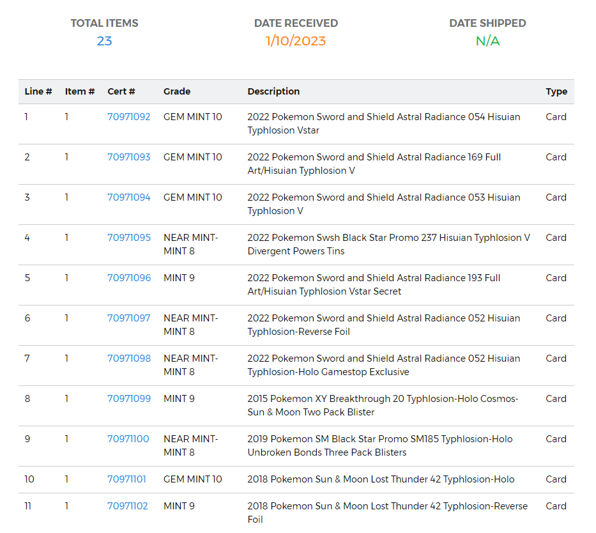The image size is (596, 533).
Task: Click the Item # column header
Action: pos(79,91)
